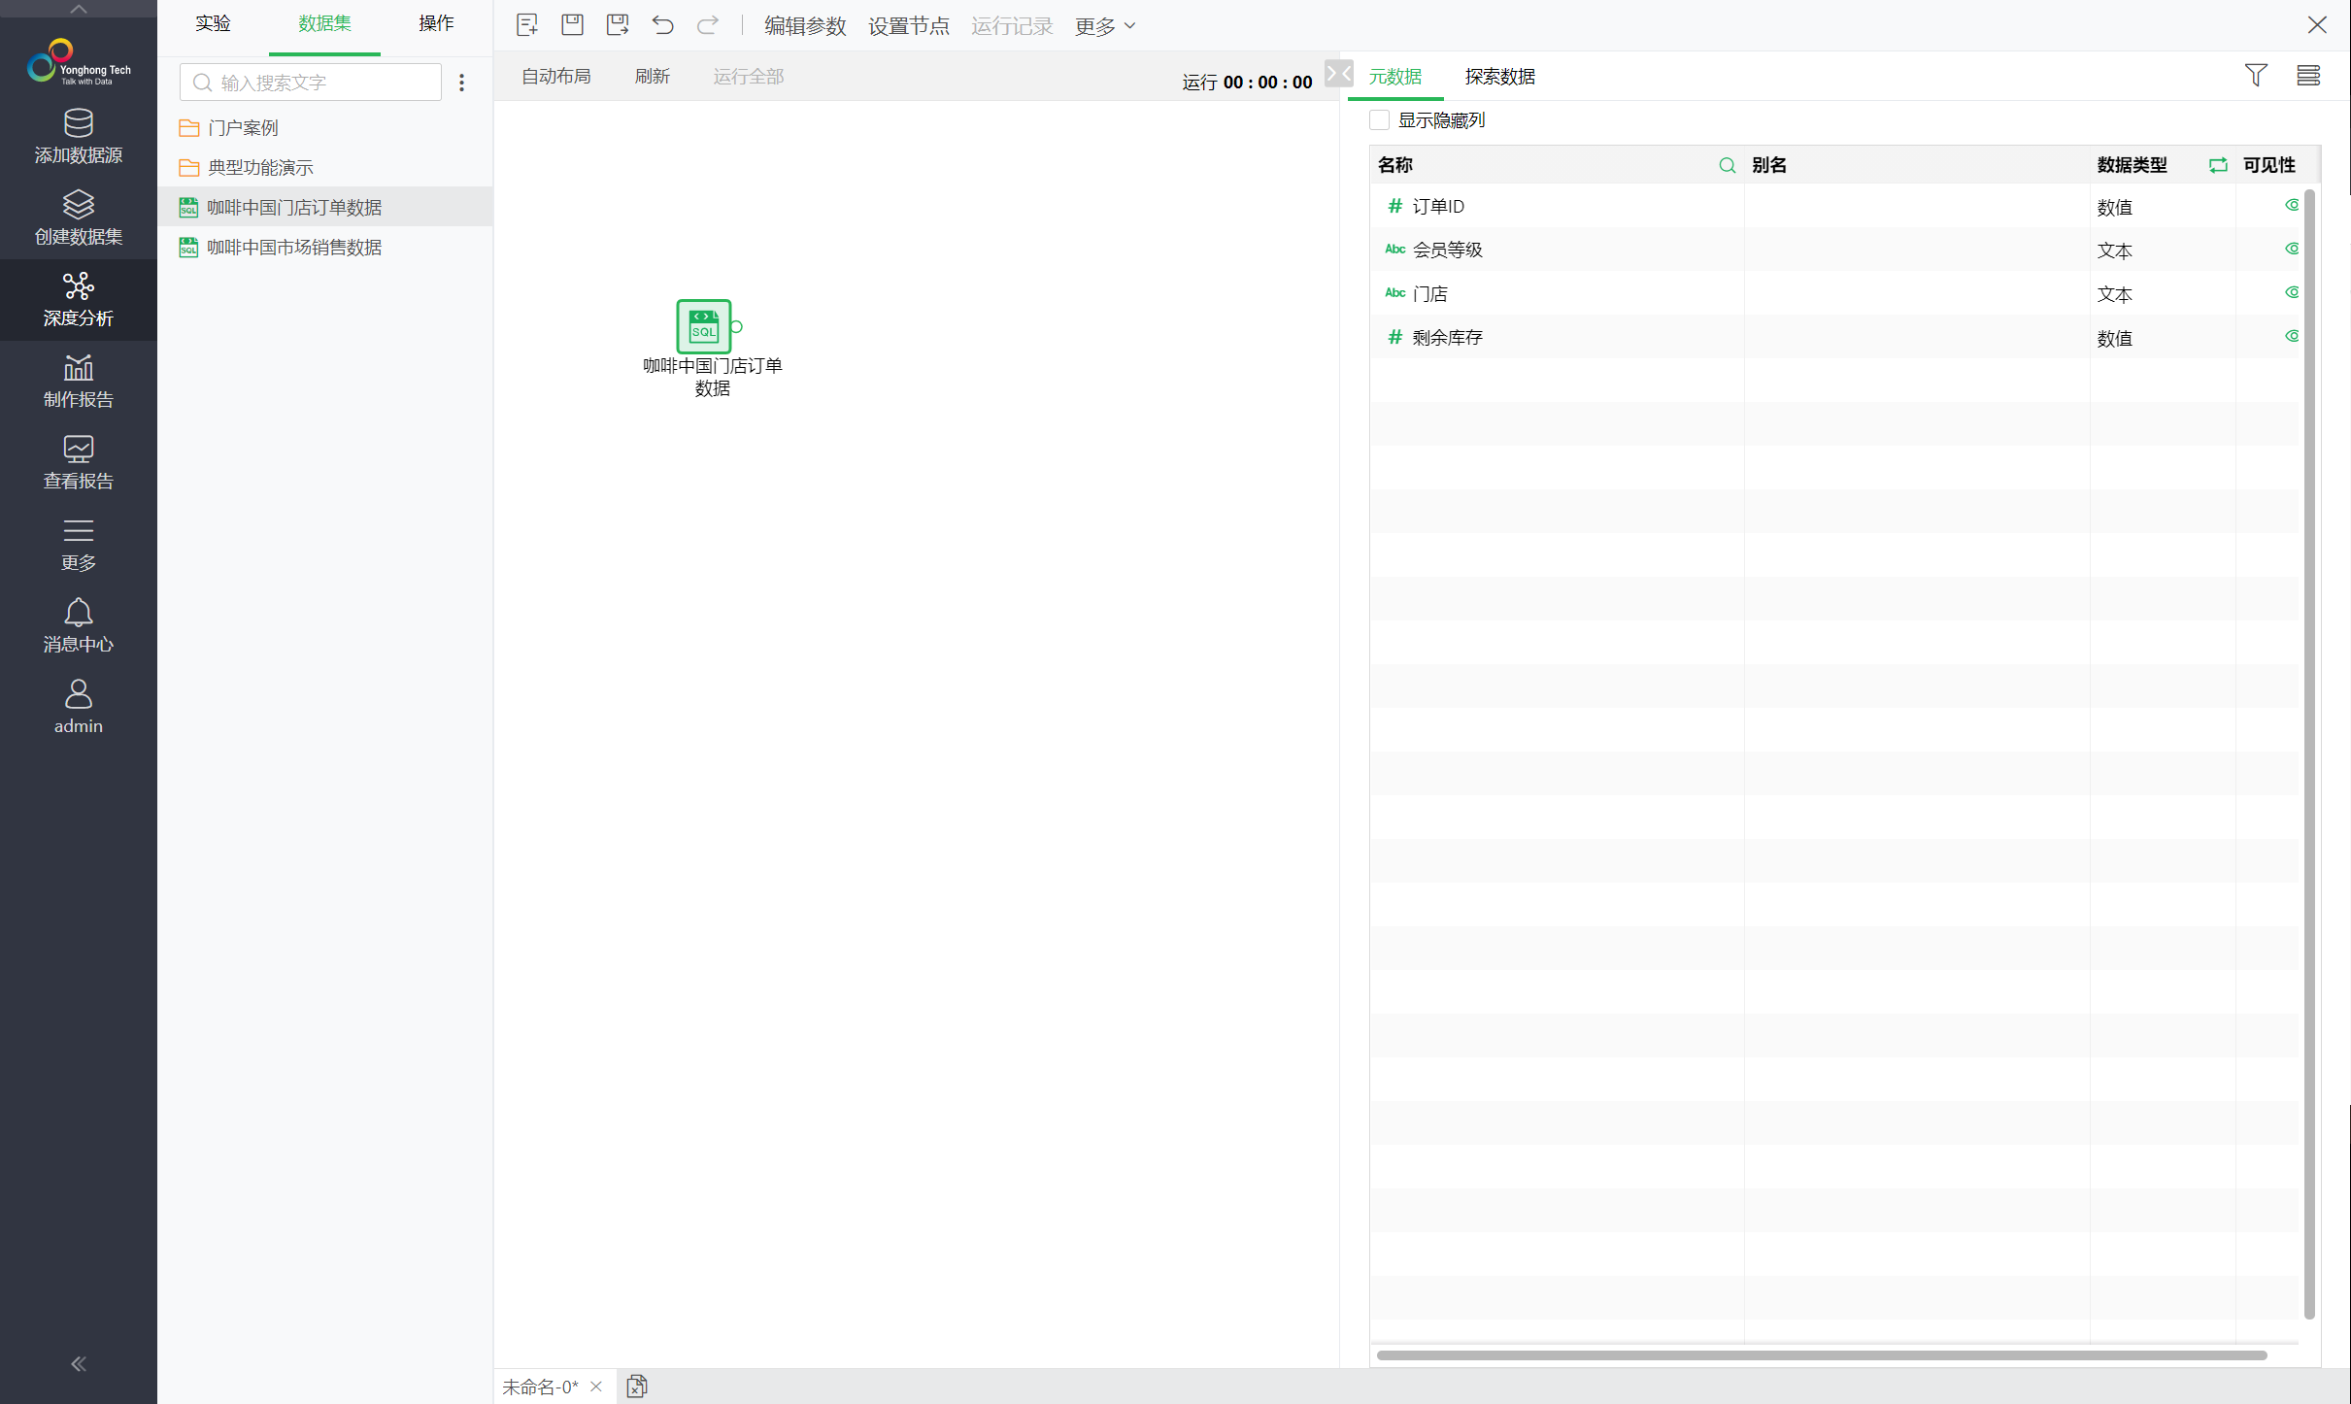The height and width of the screenshot is (1404, 2351).
Task: Select the 会员等级 column row
Action: pos(1834,250)
